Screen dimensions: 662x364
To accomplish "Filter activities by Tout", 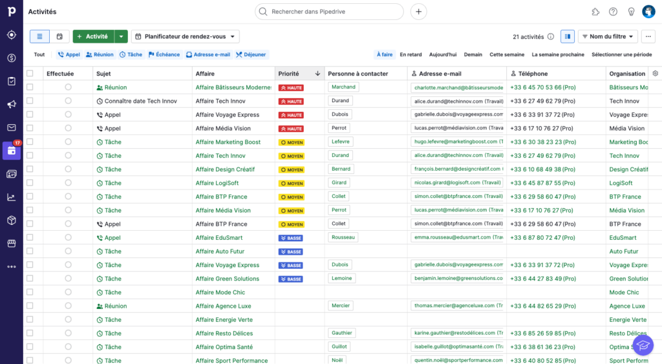I will (39, 54).
